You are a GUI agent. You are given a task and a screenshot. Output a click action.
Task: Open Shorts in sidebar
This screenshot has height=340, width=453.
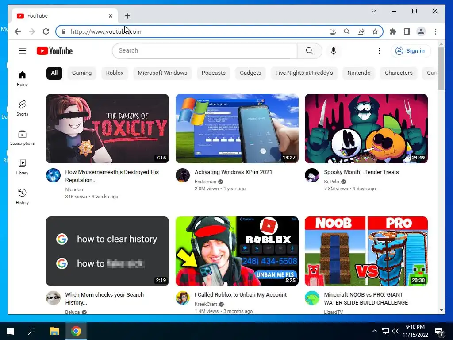point(22,108)
